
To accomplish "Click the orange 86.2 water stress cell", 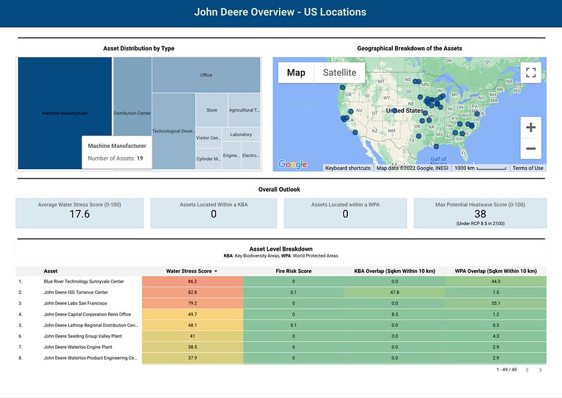I will pos(194,281).
